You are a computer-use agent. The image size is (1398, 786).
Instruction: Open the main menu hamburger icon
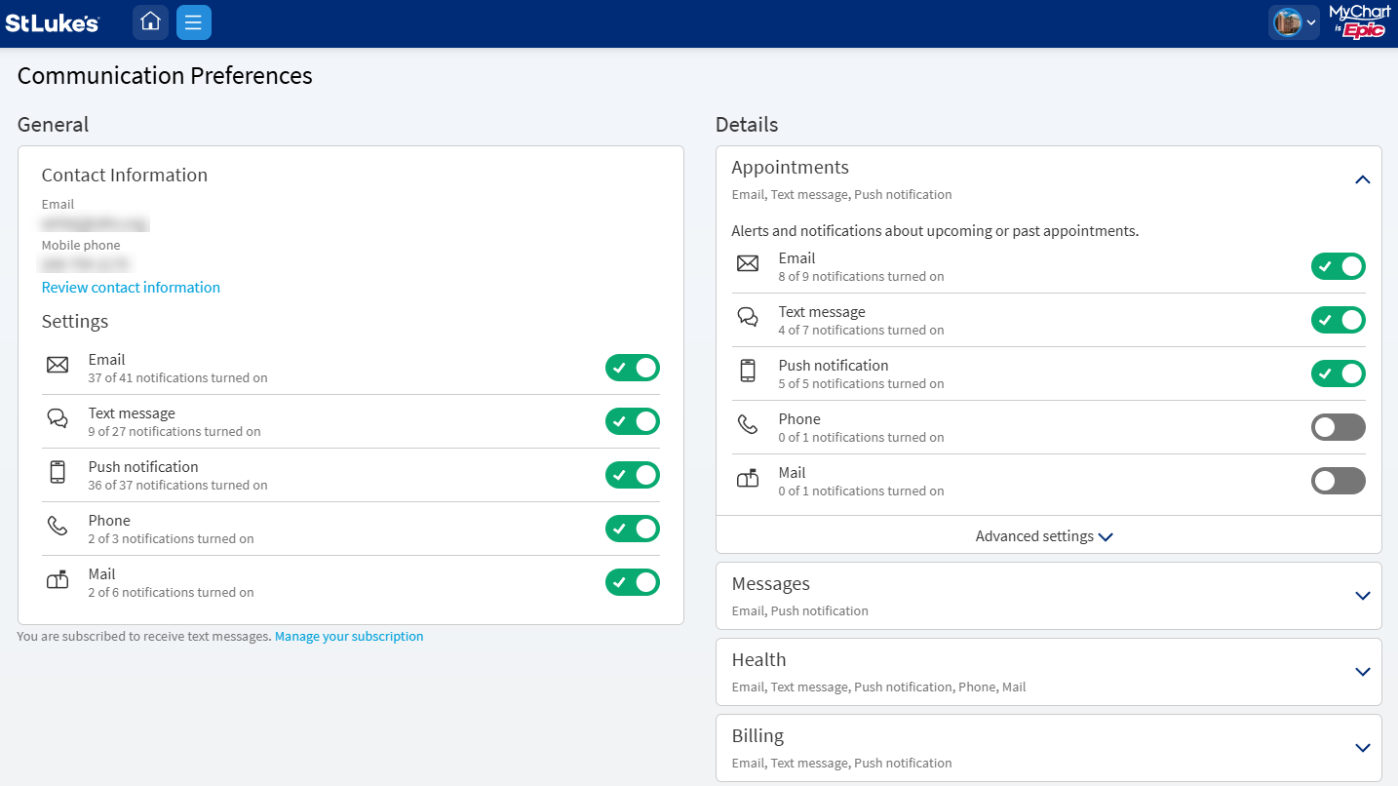194,22
